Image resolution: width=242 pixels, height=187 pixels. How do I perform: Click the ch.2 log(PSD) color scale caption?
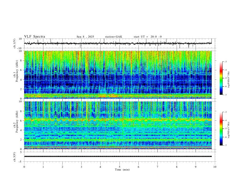click(x=229, y=130)
